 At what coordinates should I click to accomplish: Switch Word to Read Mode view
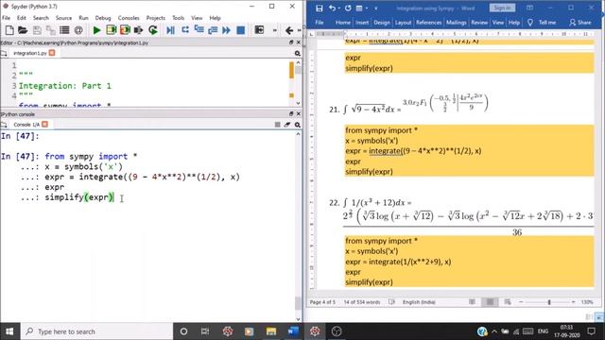(472, 302)
